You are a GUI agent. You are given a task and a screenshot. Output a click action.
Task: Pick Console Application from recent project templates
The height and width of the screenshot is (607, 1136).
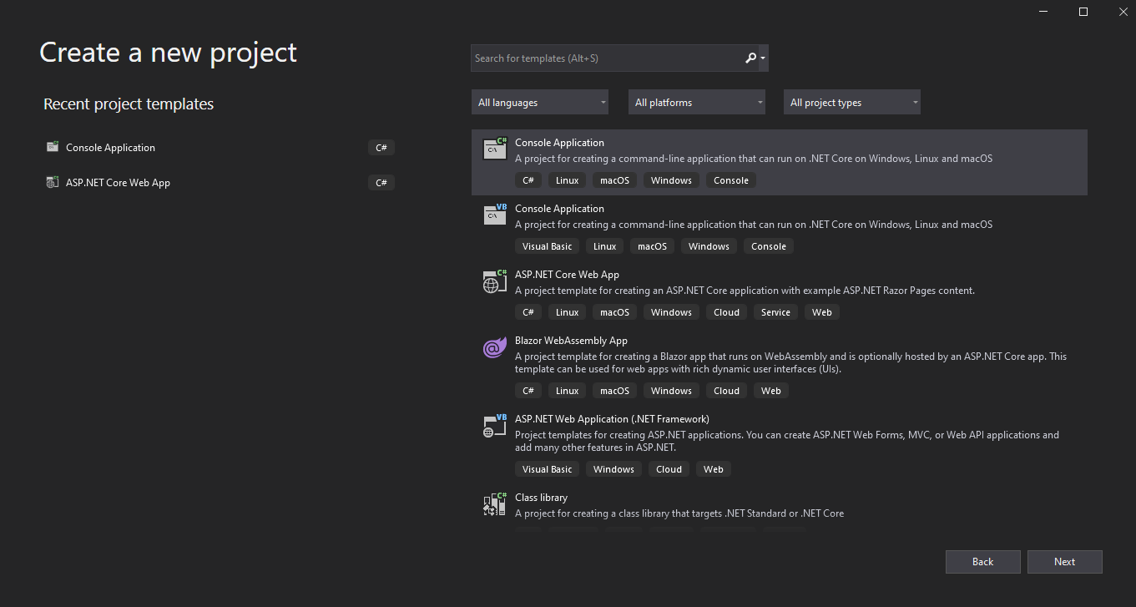(220, 148)
